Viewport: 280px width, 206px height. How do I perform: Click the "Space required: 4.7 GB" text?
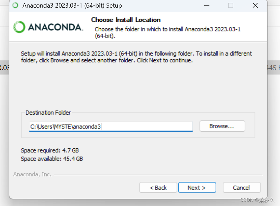50,150
